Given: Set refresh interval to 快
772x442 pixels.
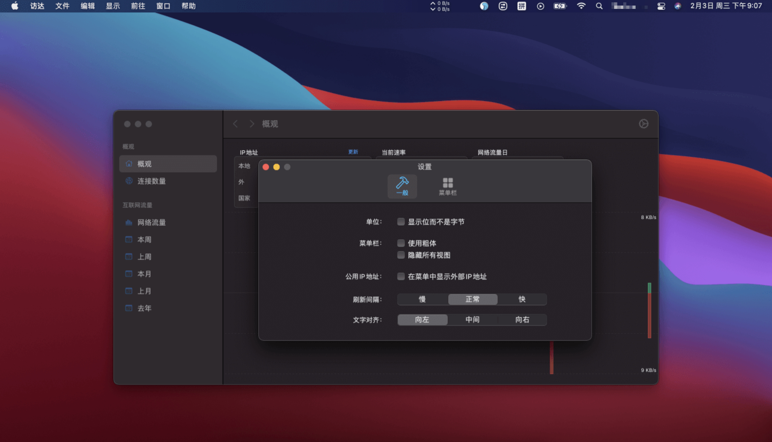Looking at the screenshot, I should 522,299.
